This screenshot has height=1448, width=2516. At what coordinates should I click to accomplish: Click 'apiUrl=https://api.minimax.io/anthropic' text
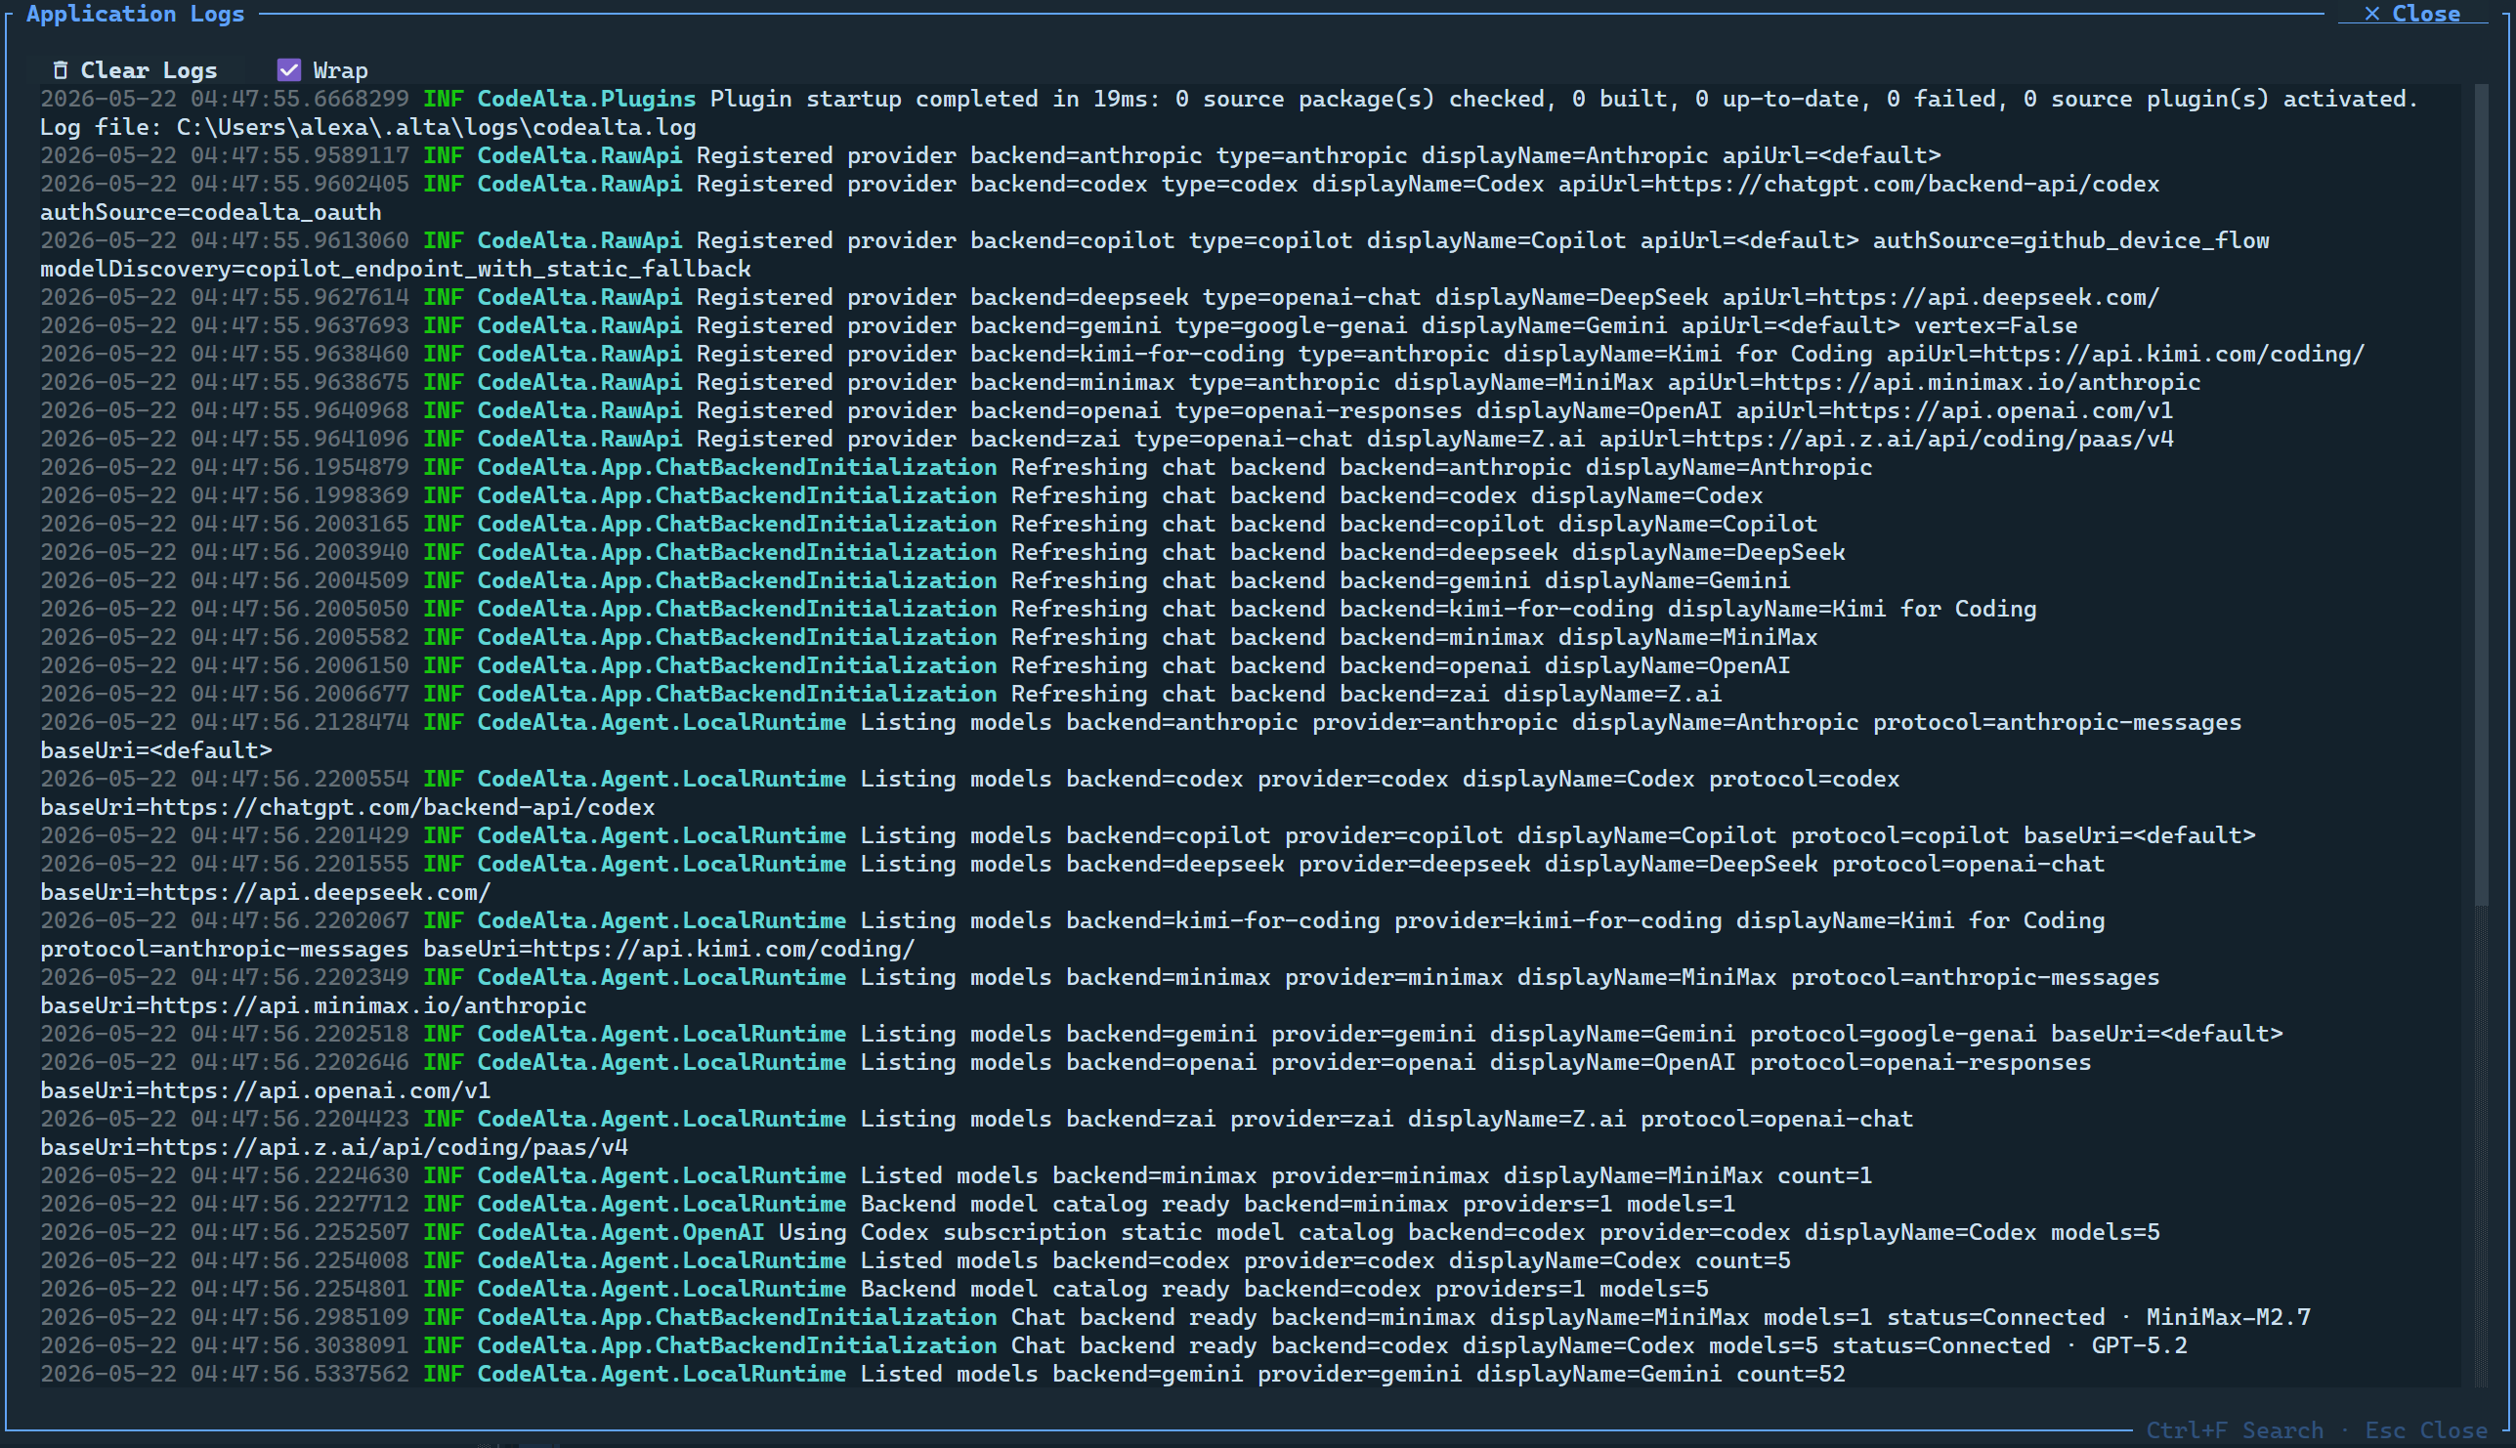[x=1934, y=382]
